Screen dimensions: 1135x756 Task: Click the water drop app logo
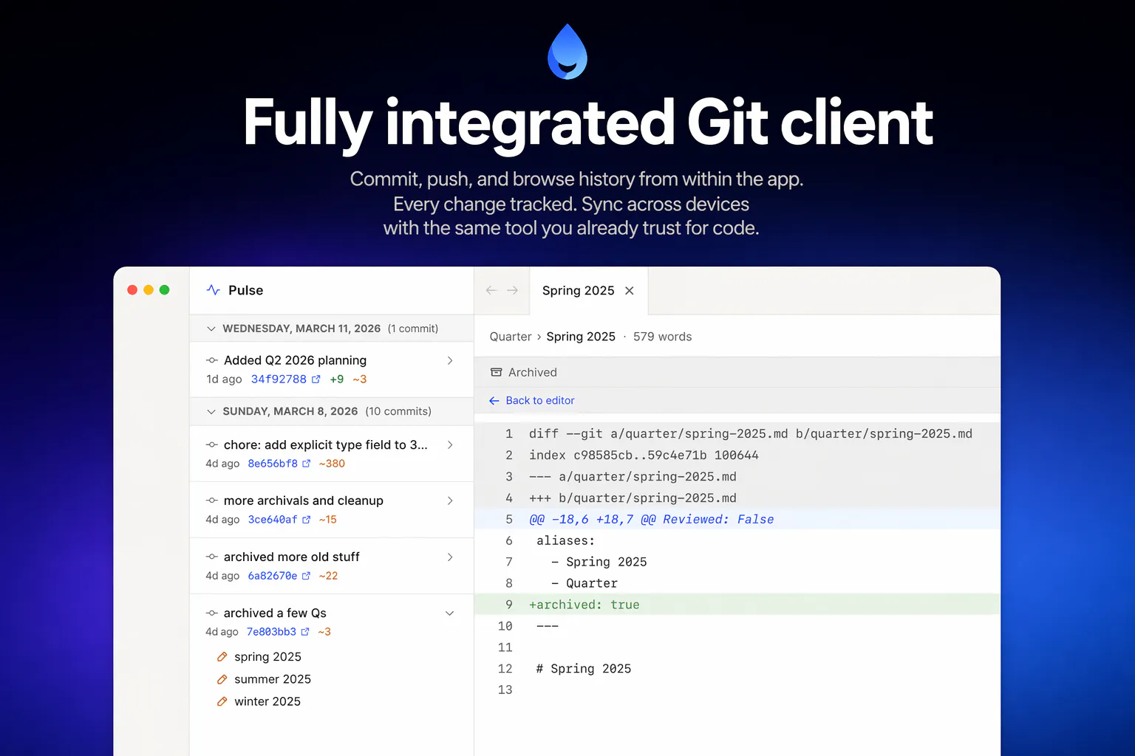[567, 52]
